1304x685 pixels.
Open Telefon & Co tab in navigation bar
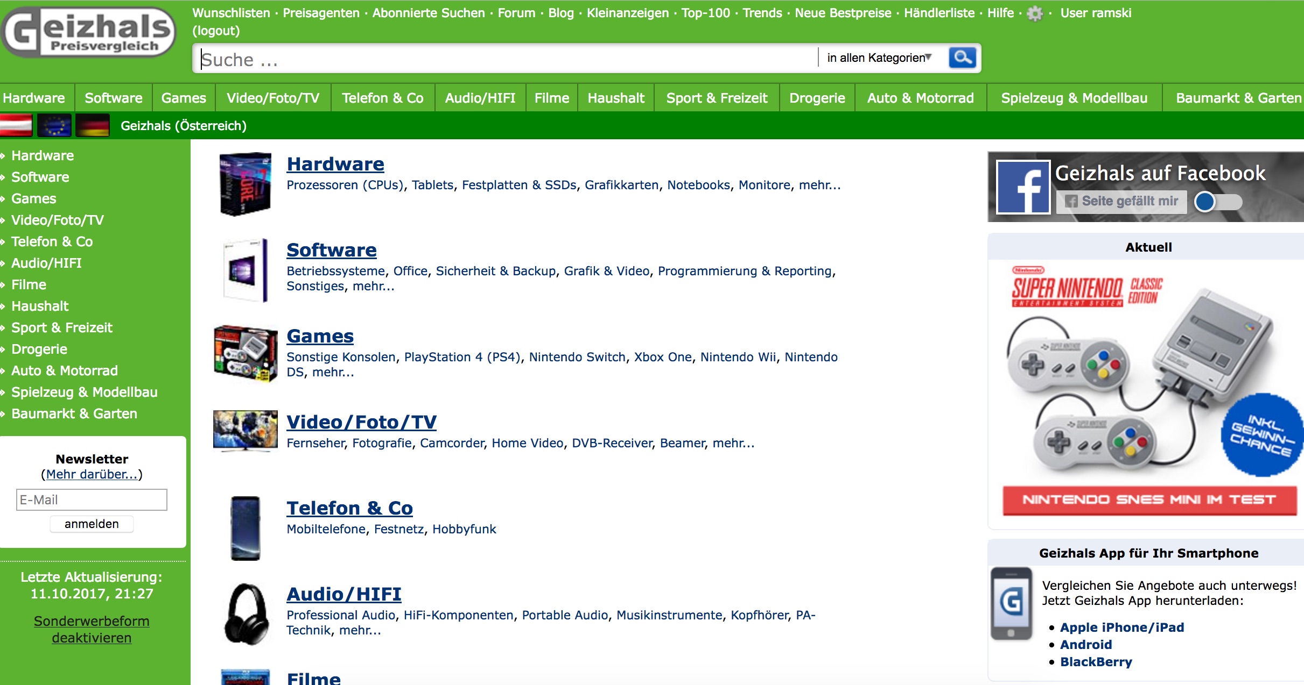383,98
